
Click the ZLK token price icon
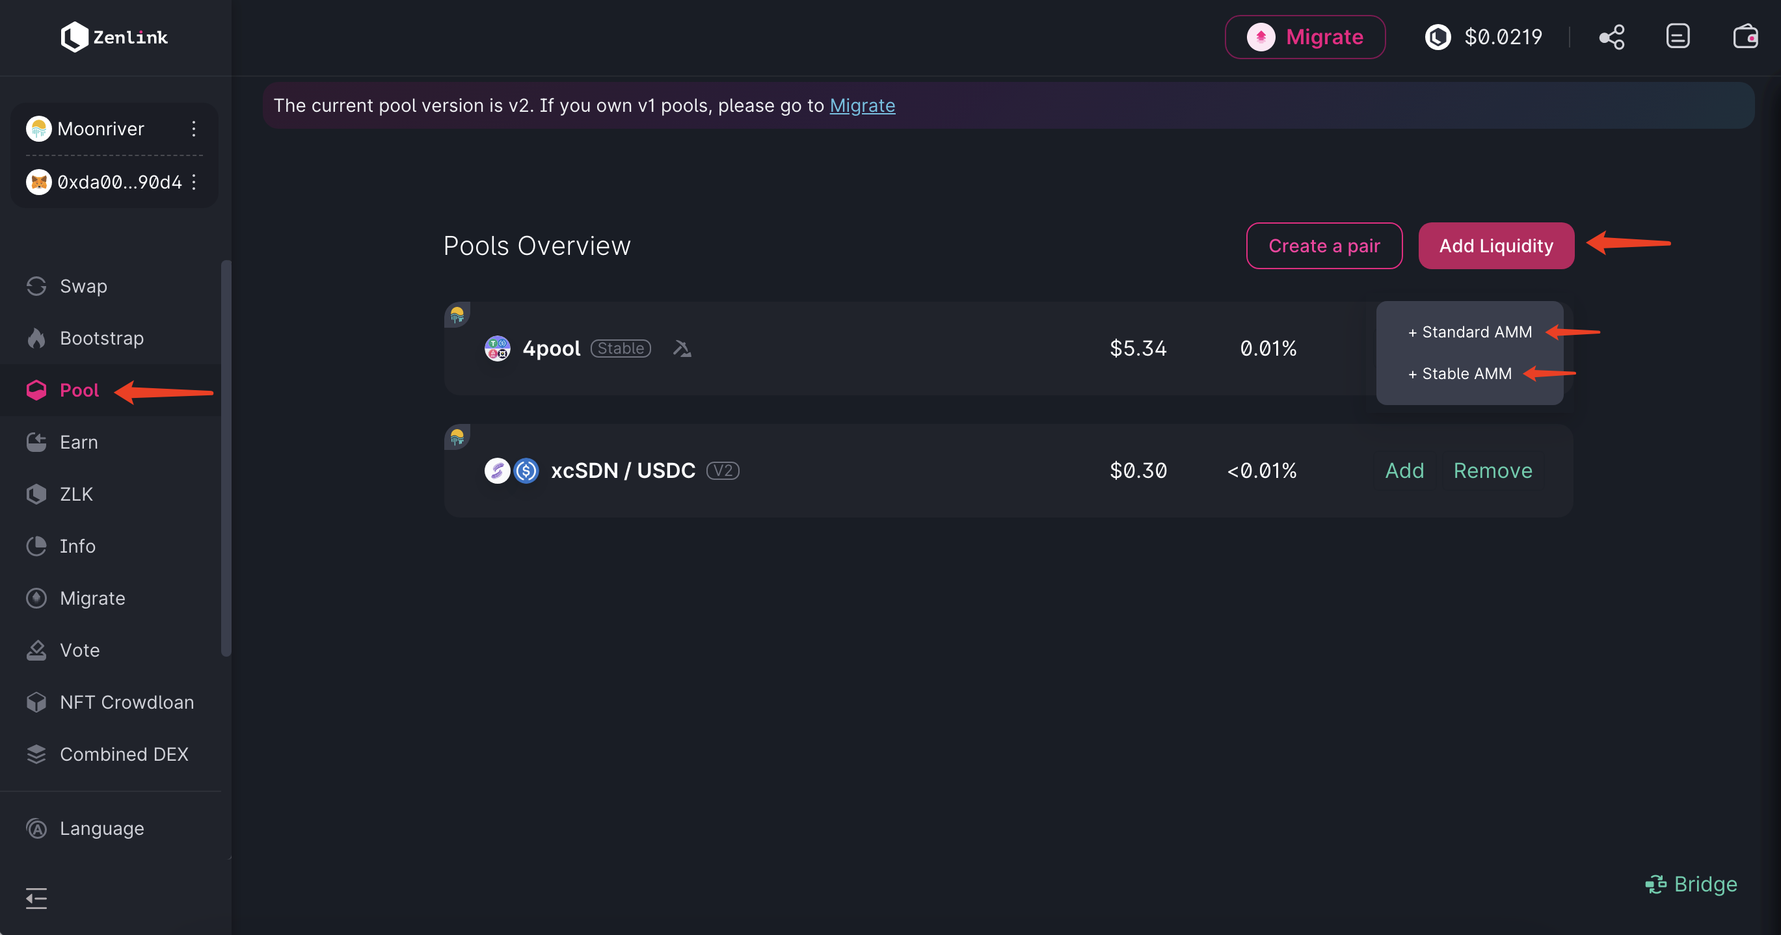click(1438, 36)
